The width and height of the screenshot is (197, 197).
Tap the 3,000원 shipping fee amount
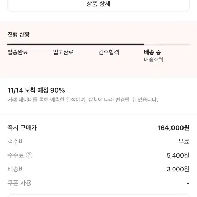click(x=178, y=169)
